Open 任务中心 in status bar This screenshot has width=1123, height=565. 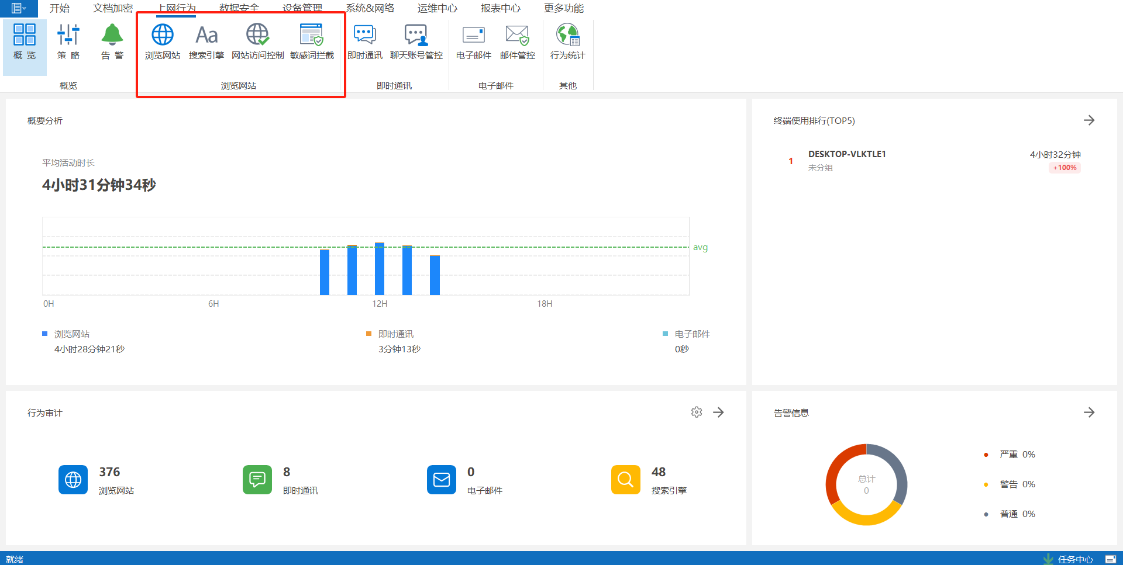[x=1068, y=559]
